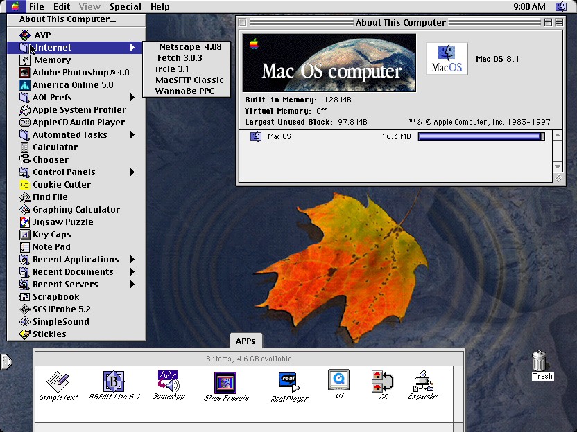Expand the Control Strip tab at screen edge
Image resolution: width=577 pixels, height=432 pixels.
coord(6,362)
